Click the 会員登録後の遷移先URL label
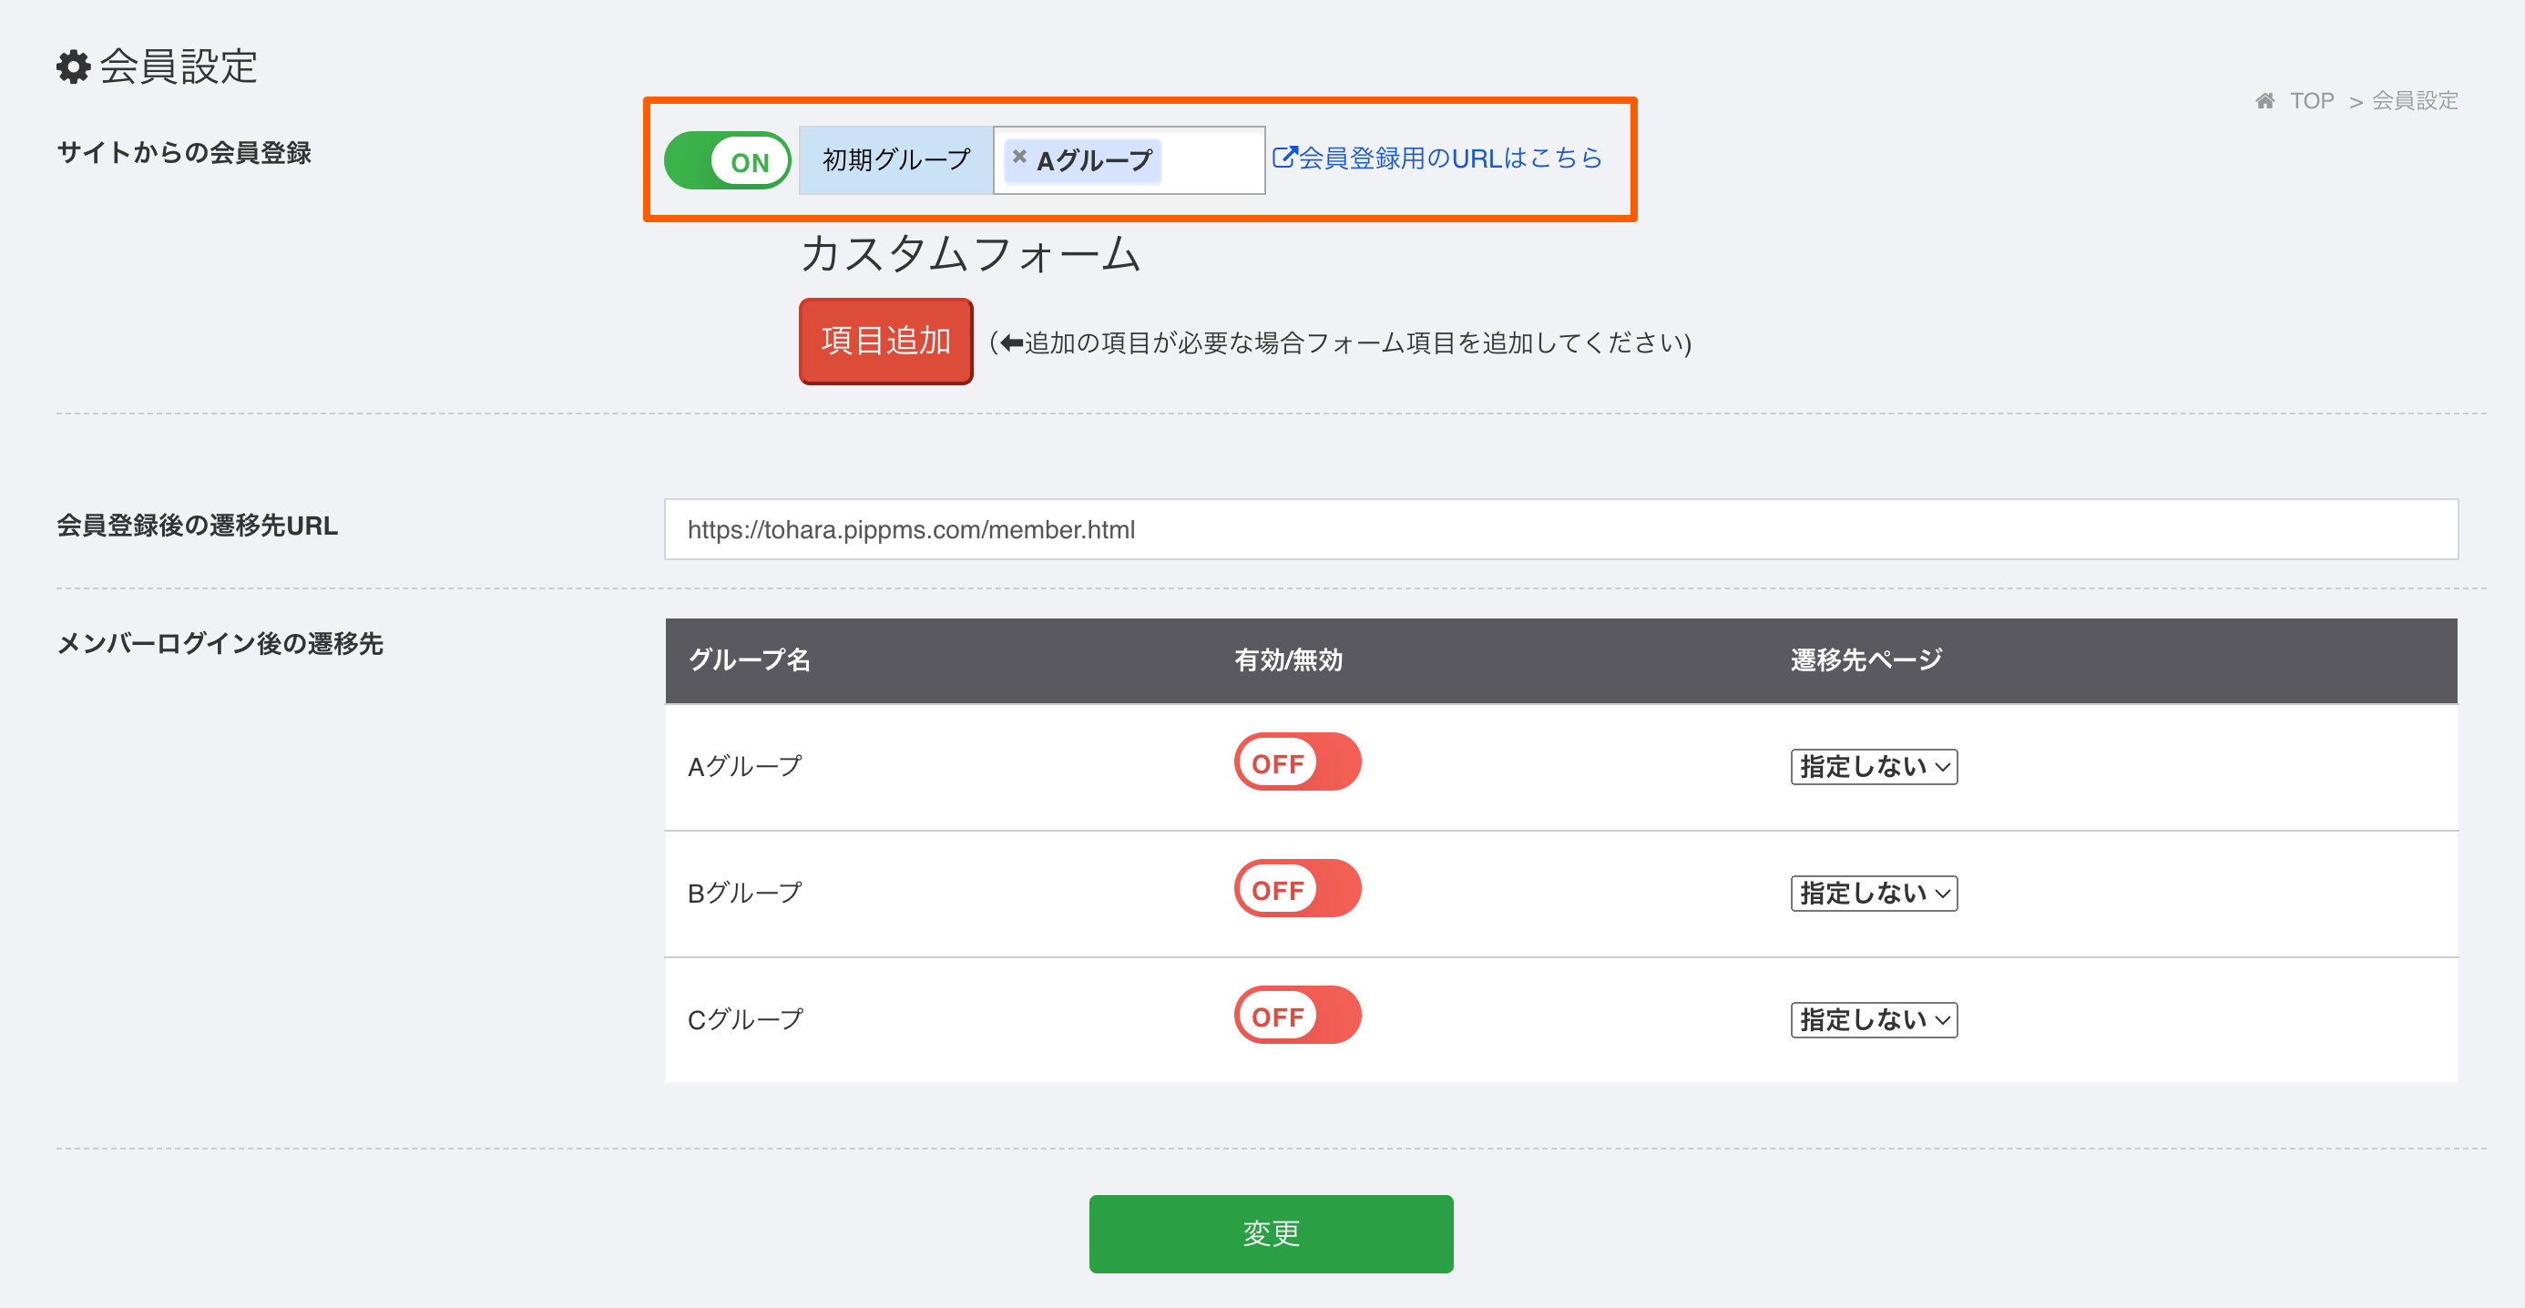 coord(197,526)
